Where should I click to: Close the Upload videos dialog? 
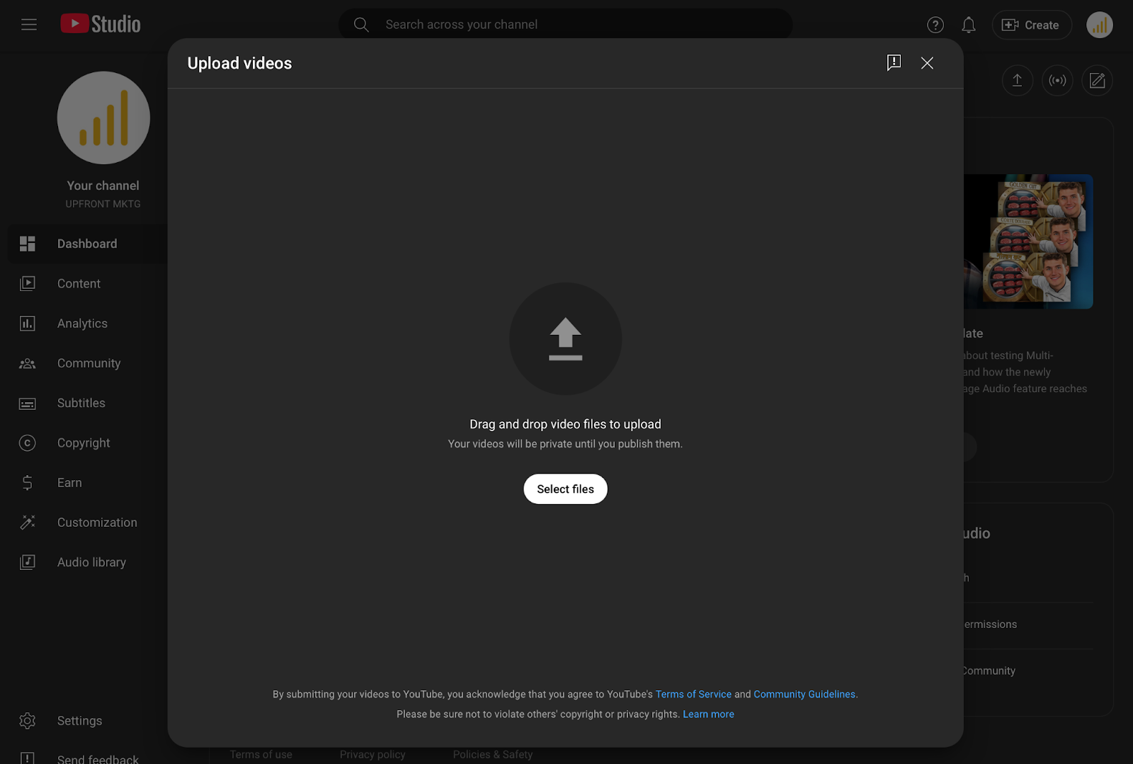point(927,63)
